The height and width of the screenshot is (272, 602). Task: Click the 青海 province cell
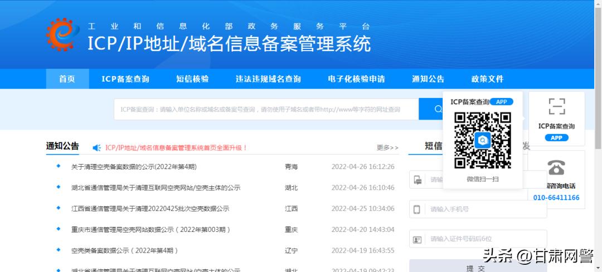291,167
